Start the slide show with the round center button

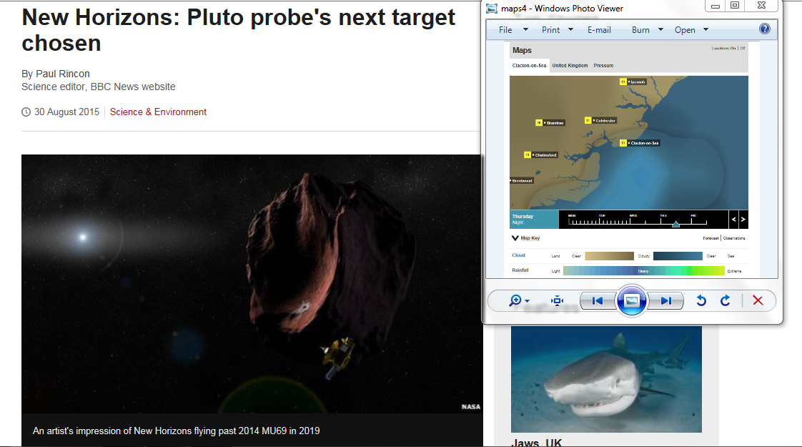tap(632, 300)
